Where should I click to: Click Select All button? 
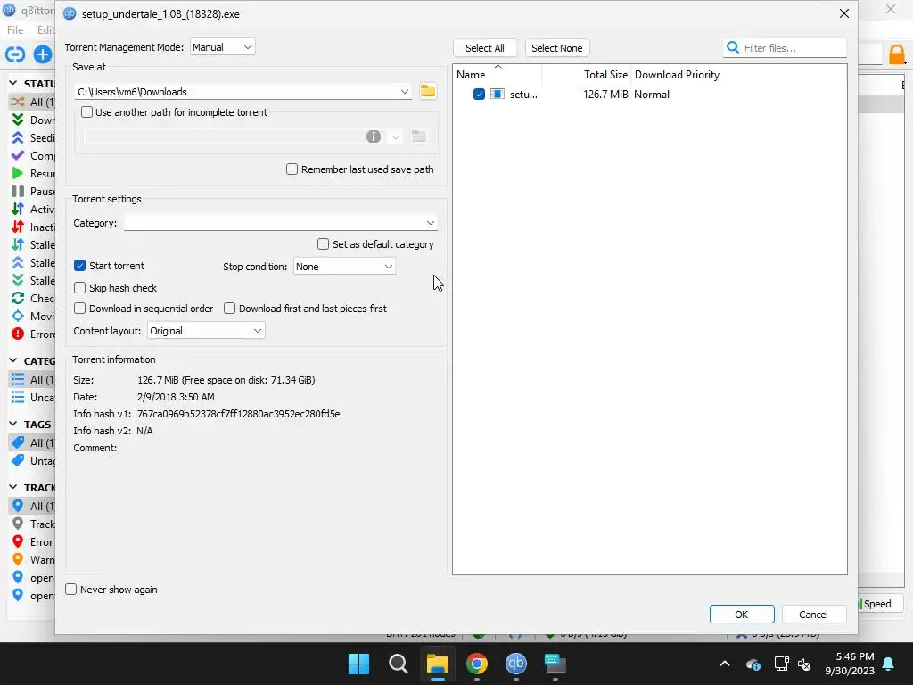[484, 48]
